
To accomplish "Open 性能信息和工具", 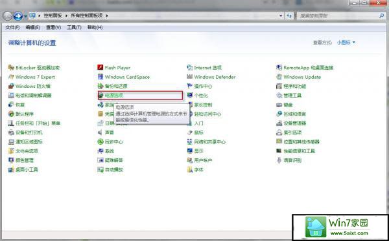I will point(296,151).
